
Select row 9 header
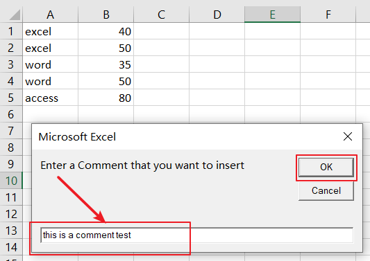pyautogui.click(x=11, y=164)
